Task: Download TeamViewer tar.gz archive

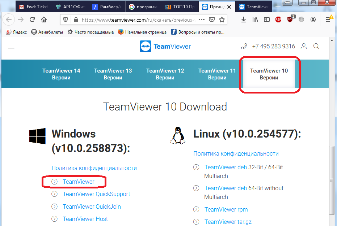Action: click(x=228, y=222)
